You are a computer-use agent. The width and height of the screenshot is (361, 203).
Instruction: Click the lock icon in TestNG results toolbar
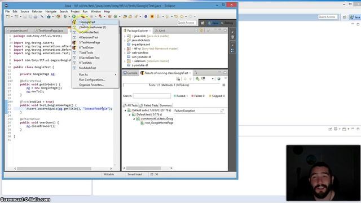click(x=178, y=79)
